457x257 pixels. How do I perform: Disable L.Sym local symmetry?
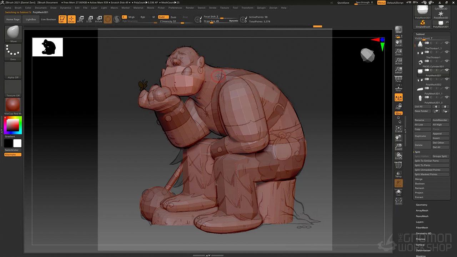pyautogui.click(x=398, y=97)
